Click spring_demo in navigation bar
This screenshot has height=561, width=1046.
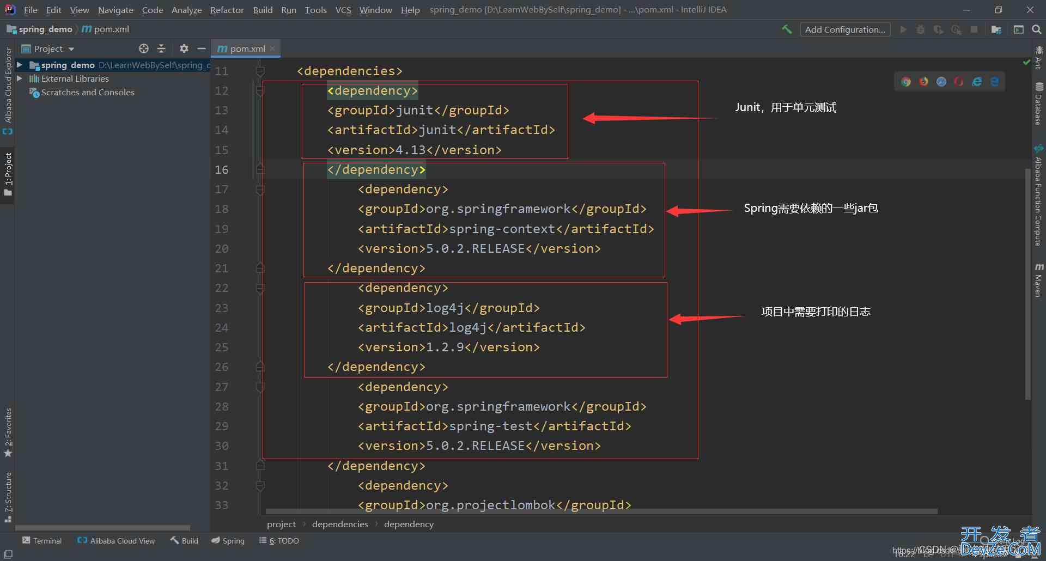point(40,29)
